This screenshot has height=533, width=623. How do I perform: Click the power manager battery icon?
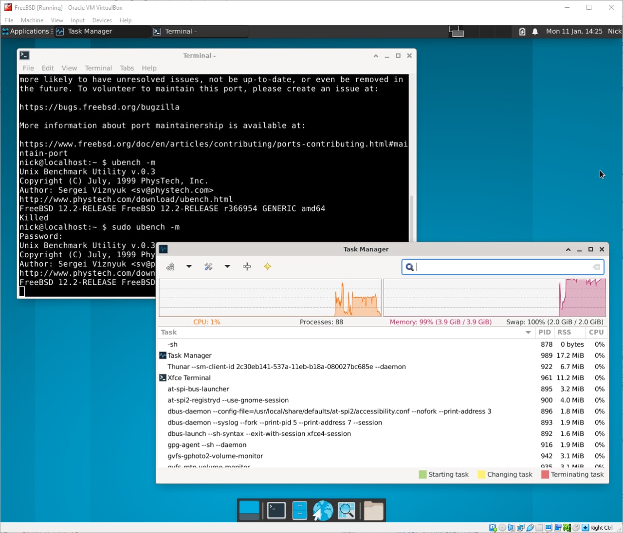[522, 32]
